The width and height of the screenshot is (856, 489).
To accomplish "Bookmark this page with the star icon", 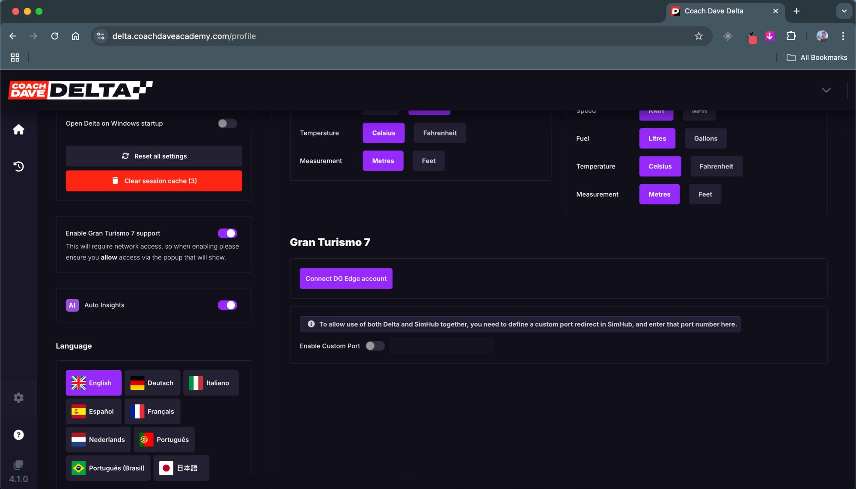I will point(698,36).
